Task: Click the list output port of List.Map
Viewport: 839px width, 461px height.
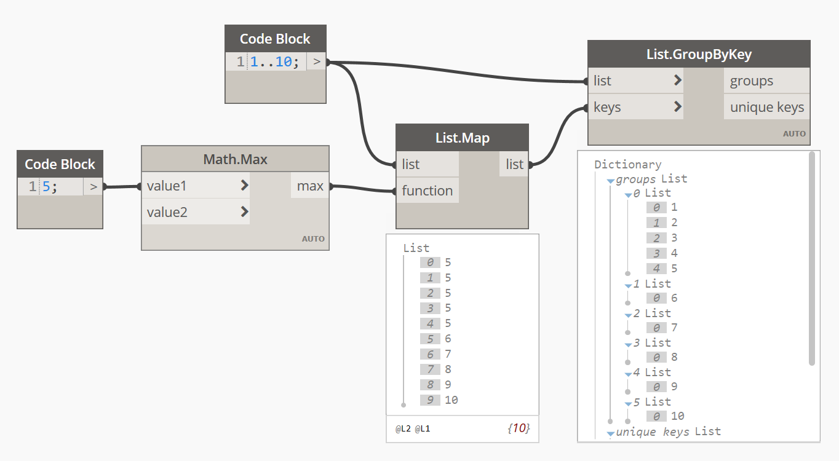Action: (514, 164)
